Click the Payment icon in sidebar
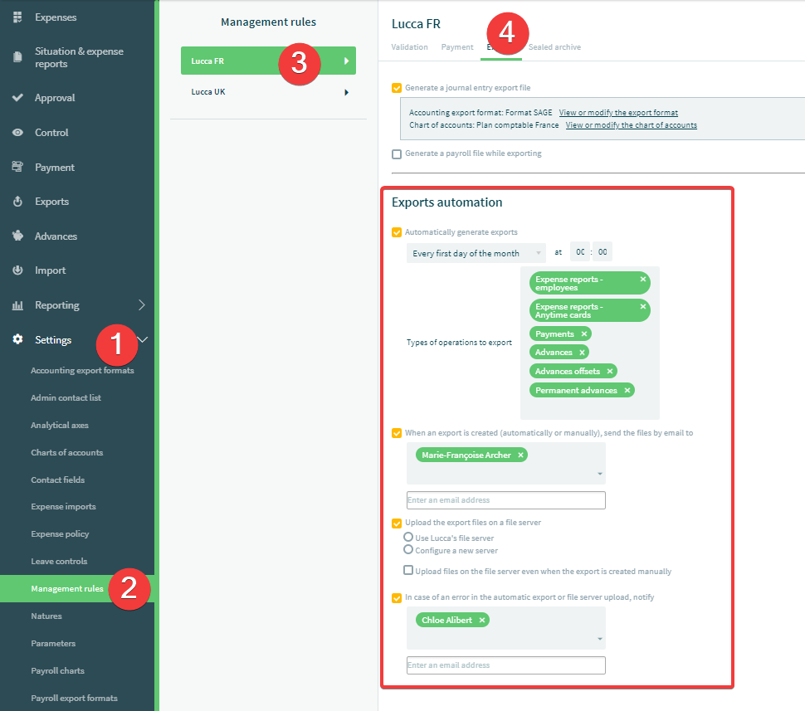 [x=17, y=167]
